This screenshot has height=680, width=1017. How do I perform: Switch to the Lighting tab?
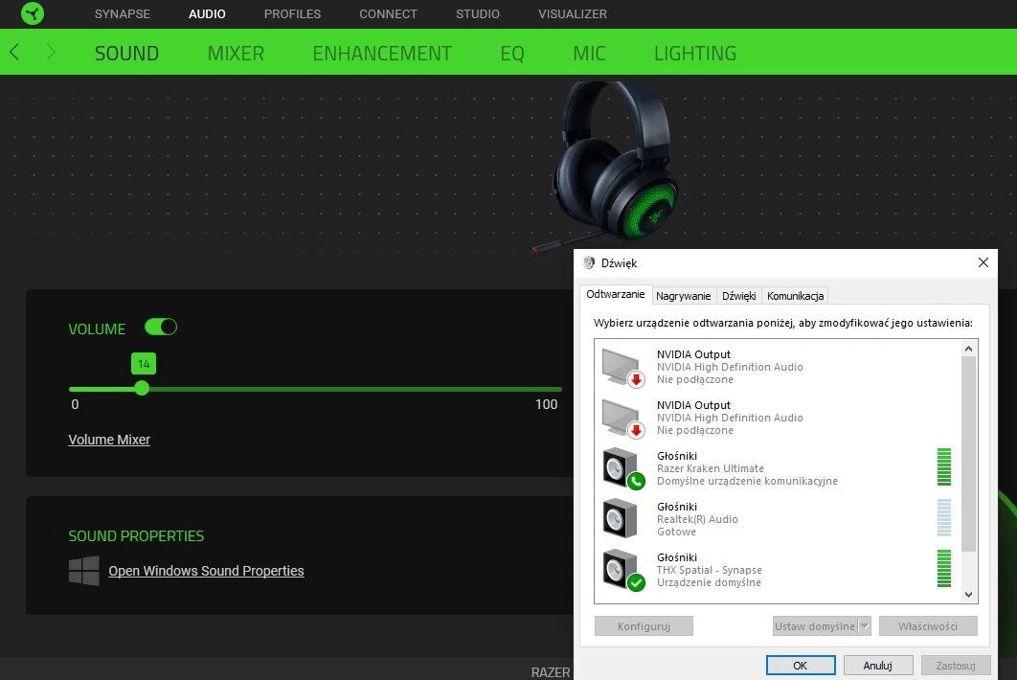coord(694,54)
